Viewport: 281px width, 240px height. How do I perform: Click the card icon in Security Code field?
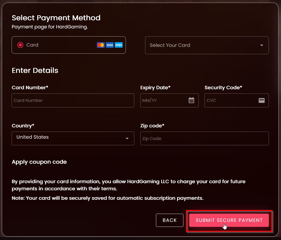click(x=261, y=100)
